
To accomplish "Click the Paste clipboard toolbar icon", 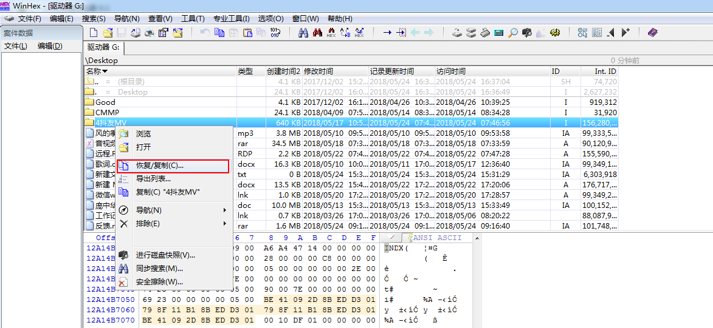I will 247,33.
